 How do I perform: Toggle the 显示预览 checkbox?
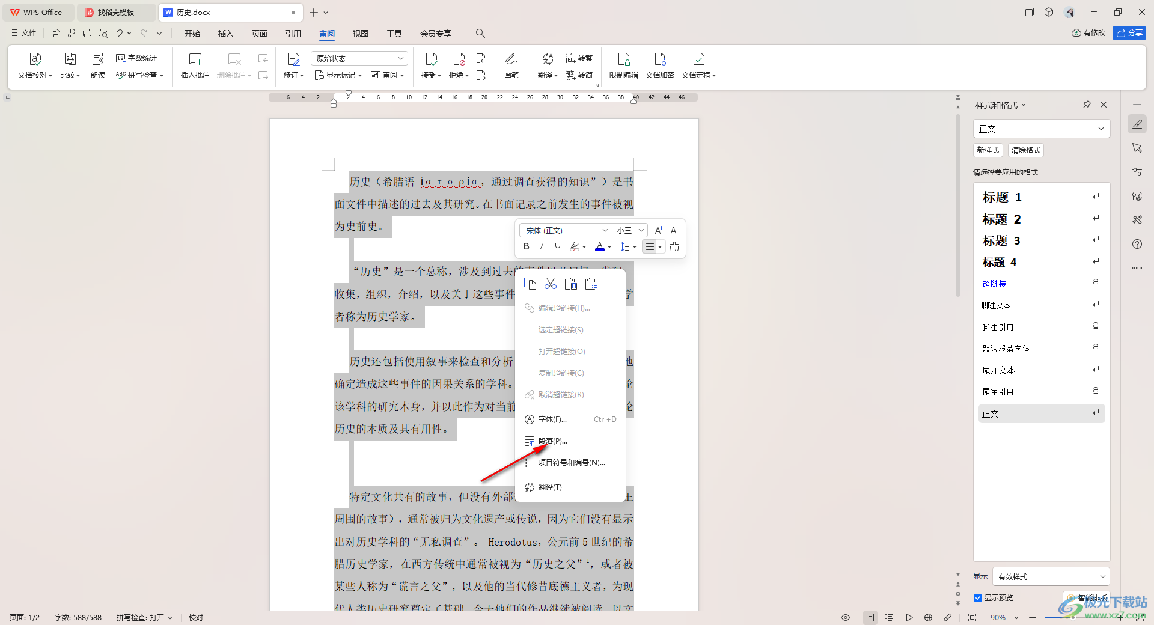(978, 598)
